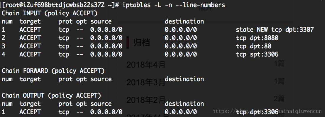325x117 pixels.
Task: Click the 'prot' header under Chain INPUT
Action: point(66,22)
